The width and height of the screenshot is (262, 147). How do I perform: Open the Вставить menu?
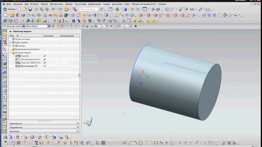pos(34,4)
